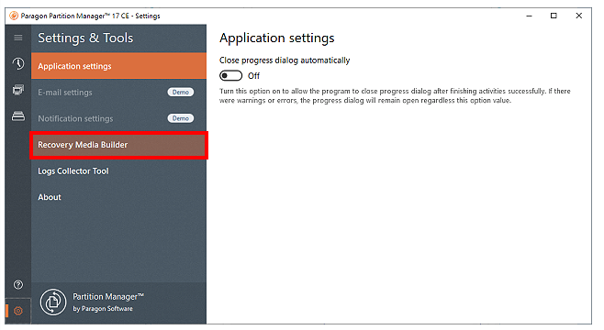Open Logs Collector Tool
The width and height of the screenshot is (604, 330).
click(x=118, y=171)
